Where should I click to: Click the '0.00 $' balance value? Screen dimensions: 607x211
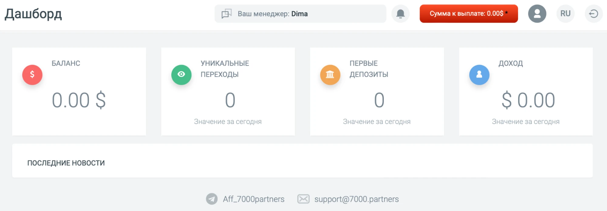pos(79,100)
